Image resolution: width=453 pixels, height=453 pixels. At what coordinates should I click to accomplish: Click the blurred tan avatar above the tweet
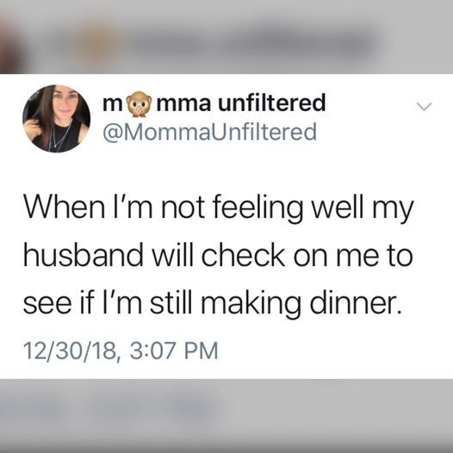96,40
